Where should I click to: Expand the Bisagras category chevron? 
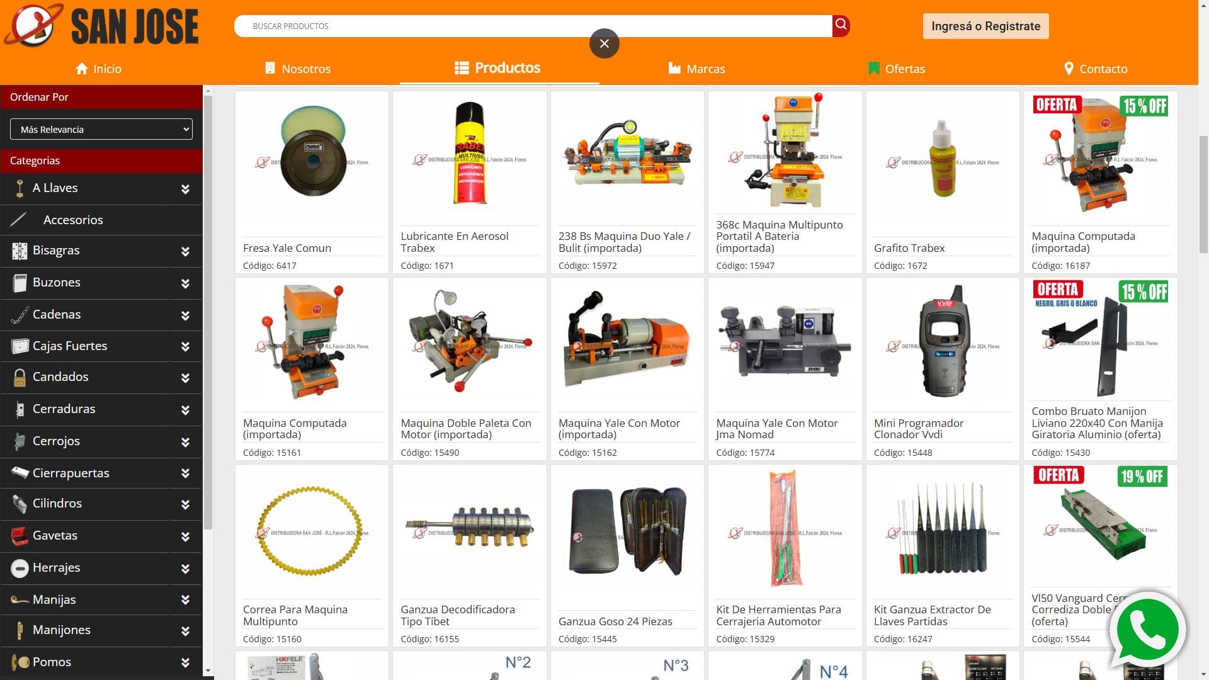185,251
